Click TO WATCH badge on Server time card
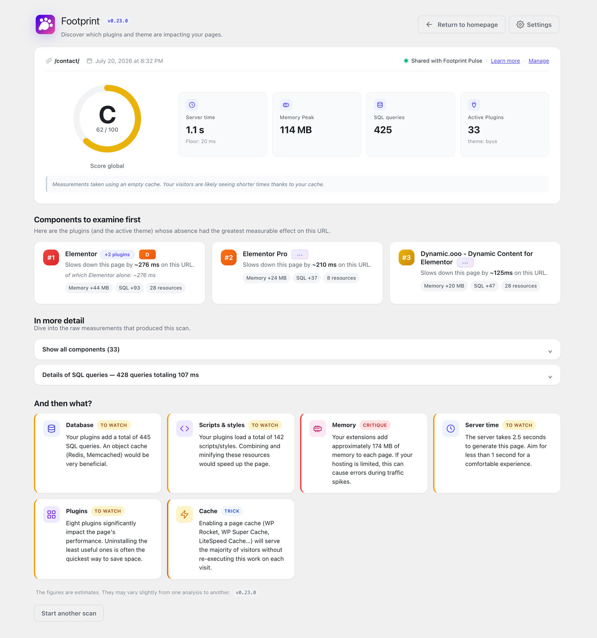Screen dimensions: 597x638 click(519, 425)
